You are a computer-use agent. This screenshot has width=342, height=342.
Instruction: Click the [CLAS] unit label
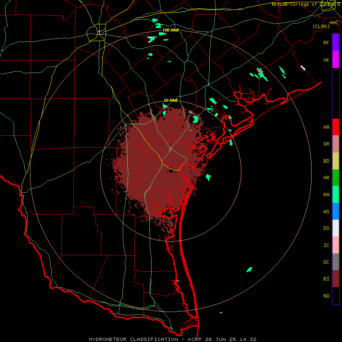(x=321, y=27)
